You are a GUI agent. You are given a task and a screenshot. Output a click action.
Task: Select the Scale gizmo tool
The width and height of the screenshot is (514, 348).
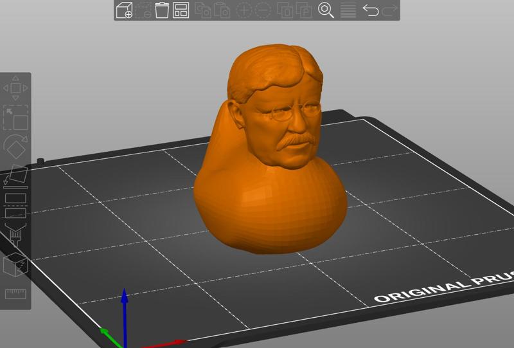[x=15, y=118]
